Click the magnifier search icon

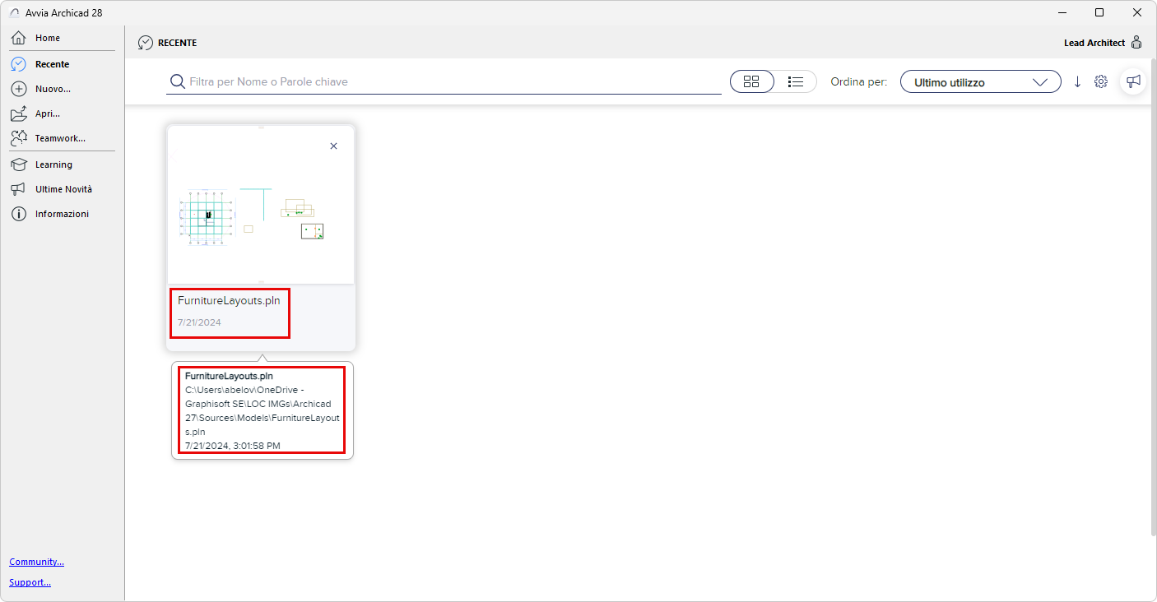pyautogui.click(x=177, y=81)
